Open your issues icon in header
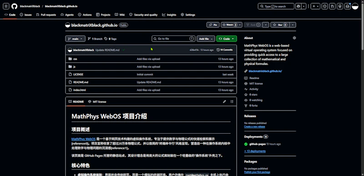This screenshot has width=364, height=176. click(x=325, y=6)
